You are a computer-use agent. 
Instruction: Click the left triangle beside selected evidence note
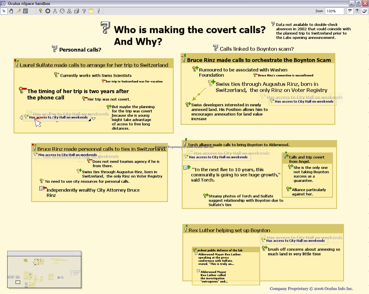[21, 118]
